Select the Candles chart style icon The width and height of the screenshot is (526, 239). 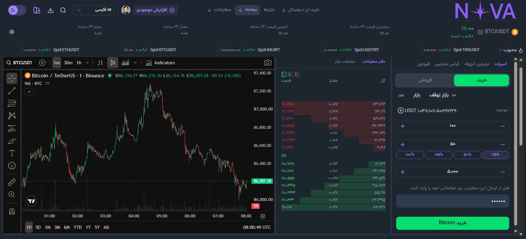pyautogui.click(x=113, y=63)
